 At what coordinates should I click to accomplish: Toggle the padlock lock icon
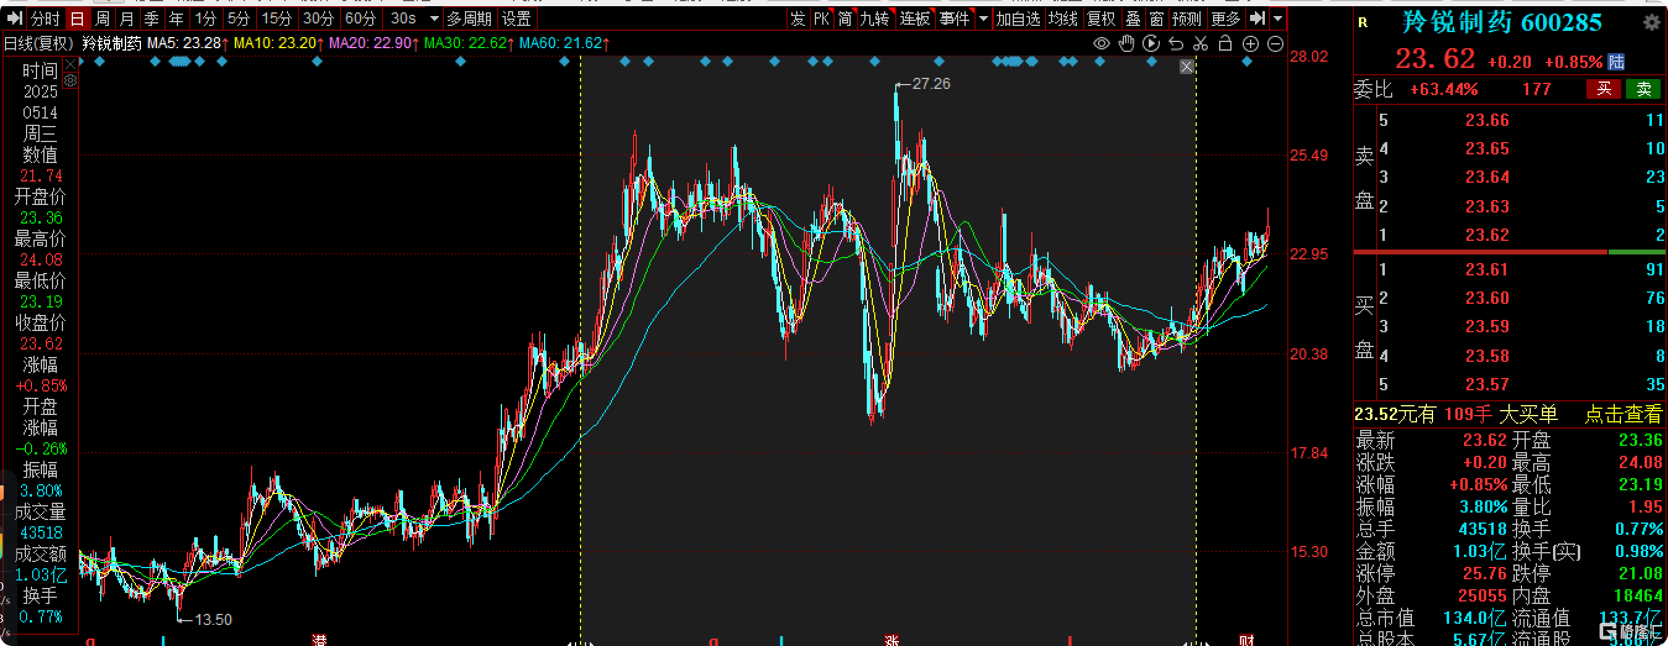coord(1225,43)
